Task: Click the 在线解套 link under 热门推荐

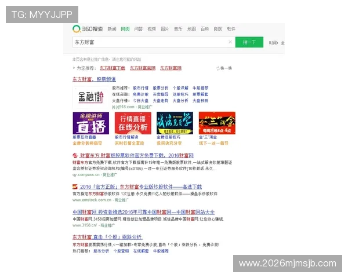Action: (141, 251)
